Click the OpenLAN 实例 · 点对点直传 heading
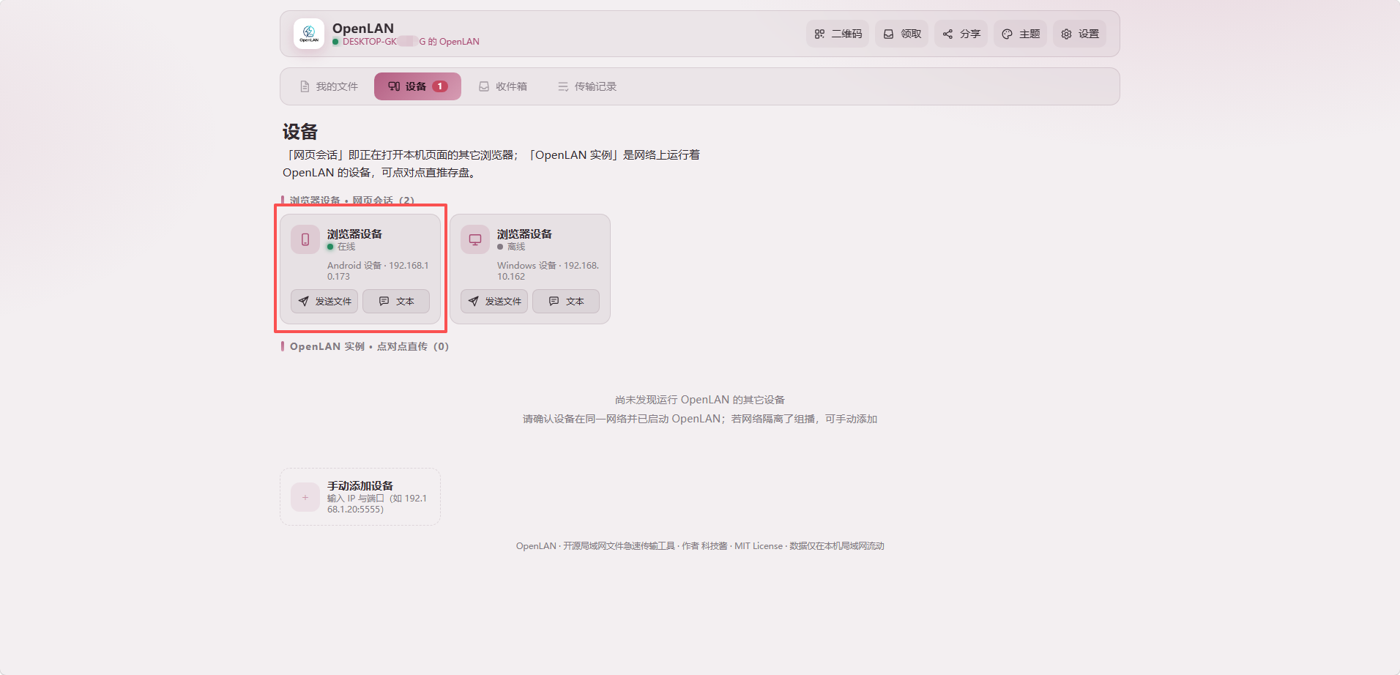This screenshot has height=675, width=1400. 369,346
